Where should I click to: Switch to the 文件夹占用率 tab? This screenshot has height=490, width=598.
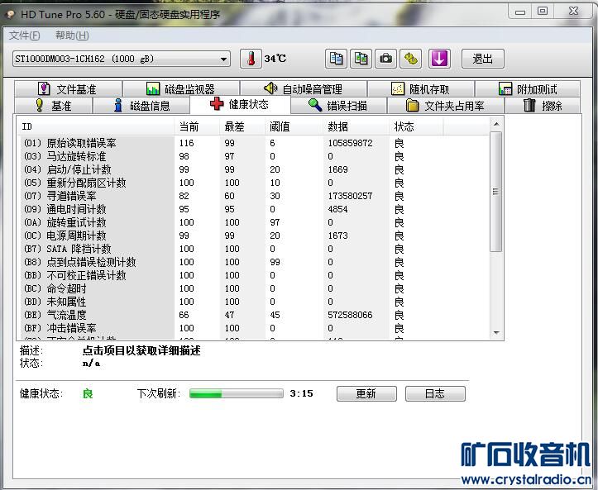(446, 105)
